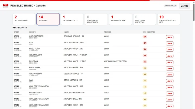The width and height of the screenshot is (195, 109).
Task: Click client name PRUEBAS
Action: coord(33,61)
